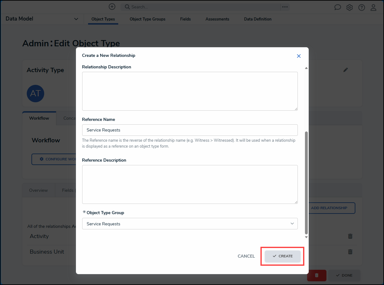Open the Data Definition tab
Screen dimensions: 384x285
(258, 19)
